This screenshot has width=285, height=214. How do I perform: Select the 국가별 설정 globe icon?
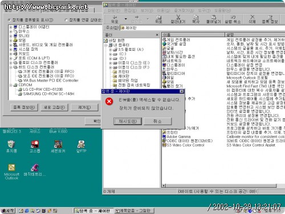[164, 44]
